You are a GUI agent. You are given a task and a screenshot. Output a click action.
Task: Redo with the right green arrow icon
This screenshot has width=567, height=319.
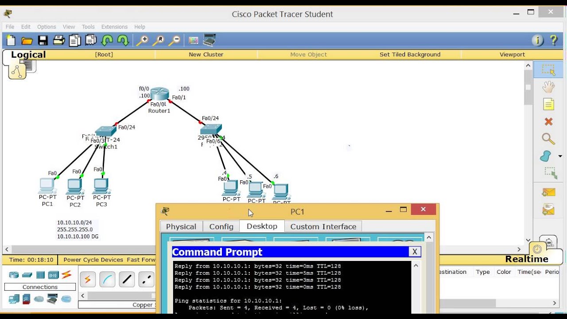[x=123, y=41]
